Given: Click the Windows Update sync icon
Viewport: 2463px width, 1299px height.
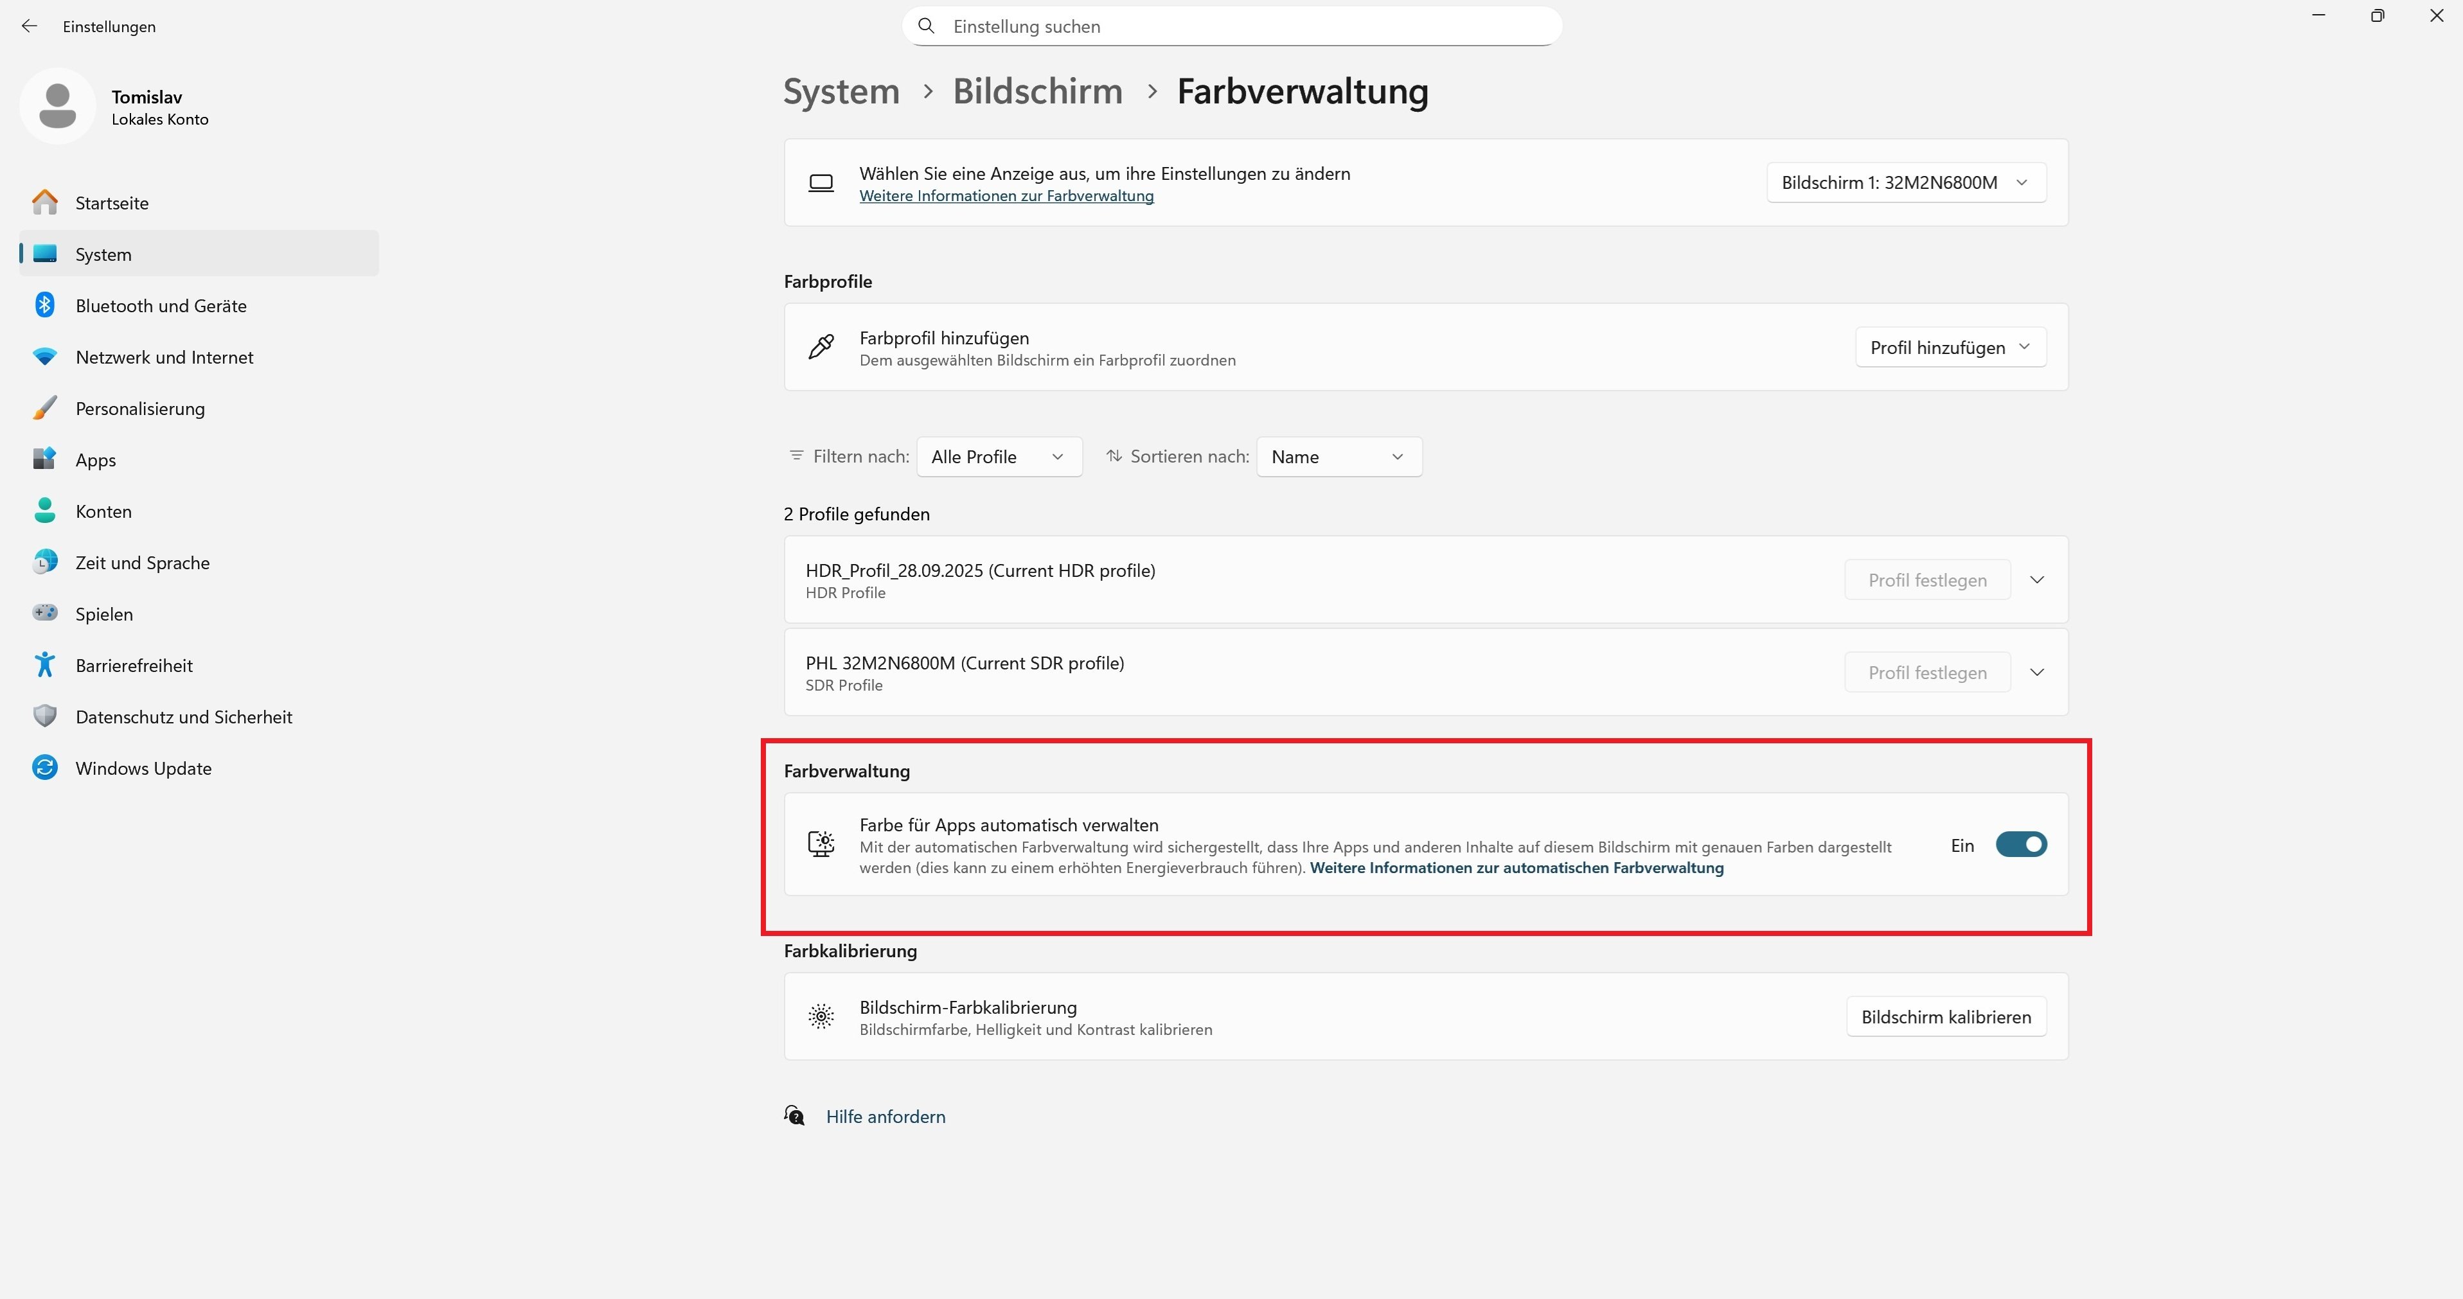Looking at the screenshot, I should click(x=45, y=768).
